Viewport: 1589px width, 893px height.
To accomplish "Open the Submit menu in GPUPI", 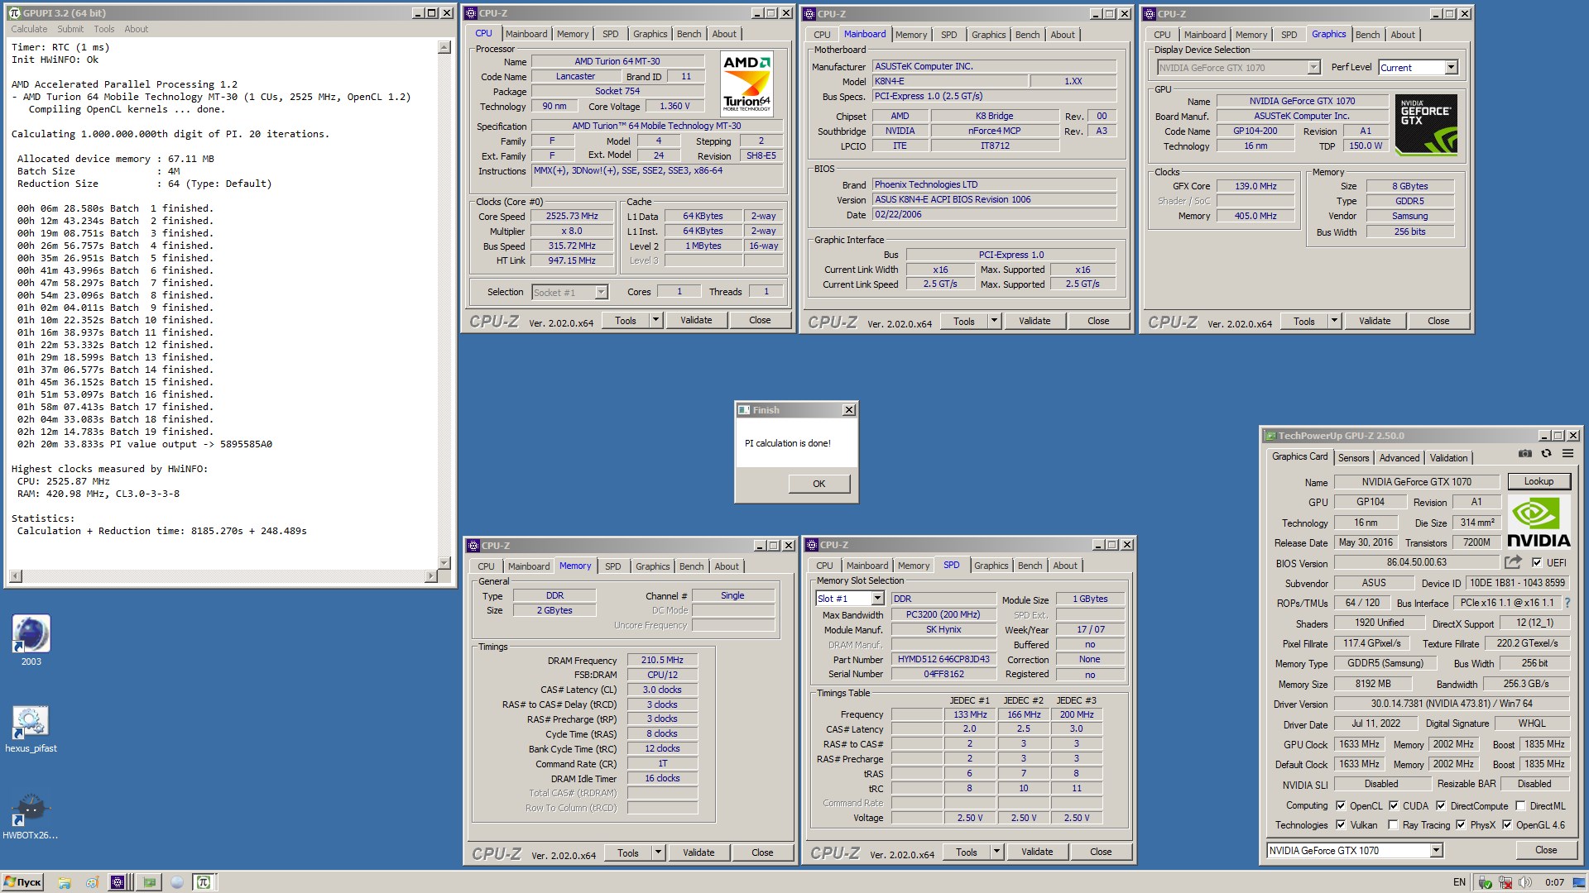I will [x=70, y=29].
